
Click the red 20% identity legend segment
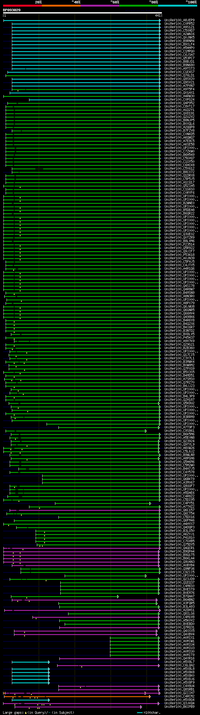pyautogui.click(x=22, y=5)
